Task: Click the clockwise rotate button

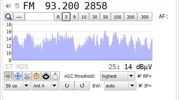Action: pos(82,86)
